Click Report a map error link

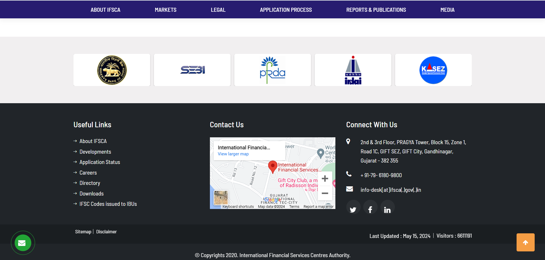point(318,207)
